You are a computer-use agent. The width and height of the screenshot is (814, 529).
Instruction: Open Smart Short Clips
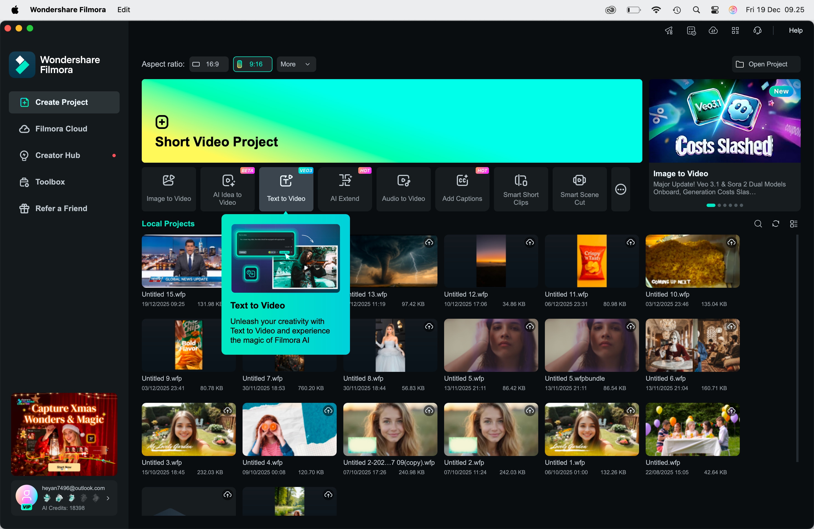tap(521, 189)
